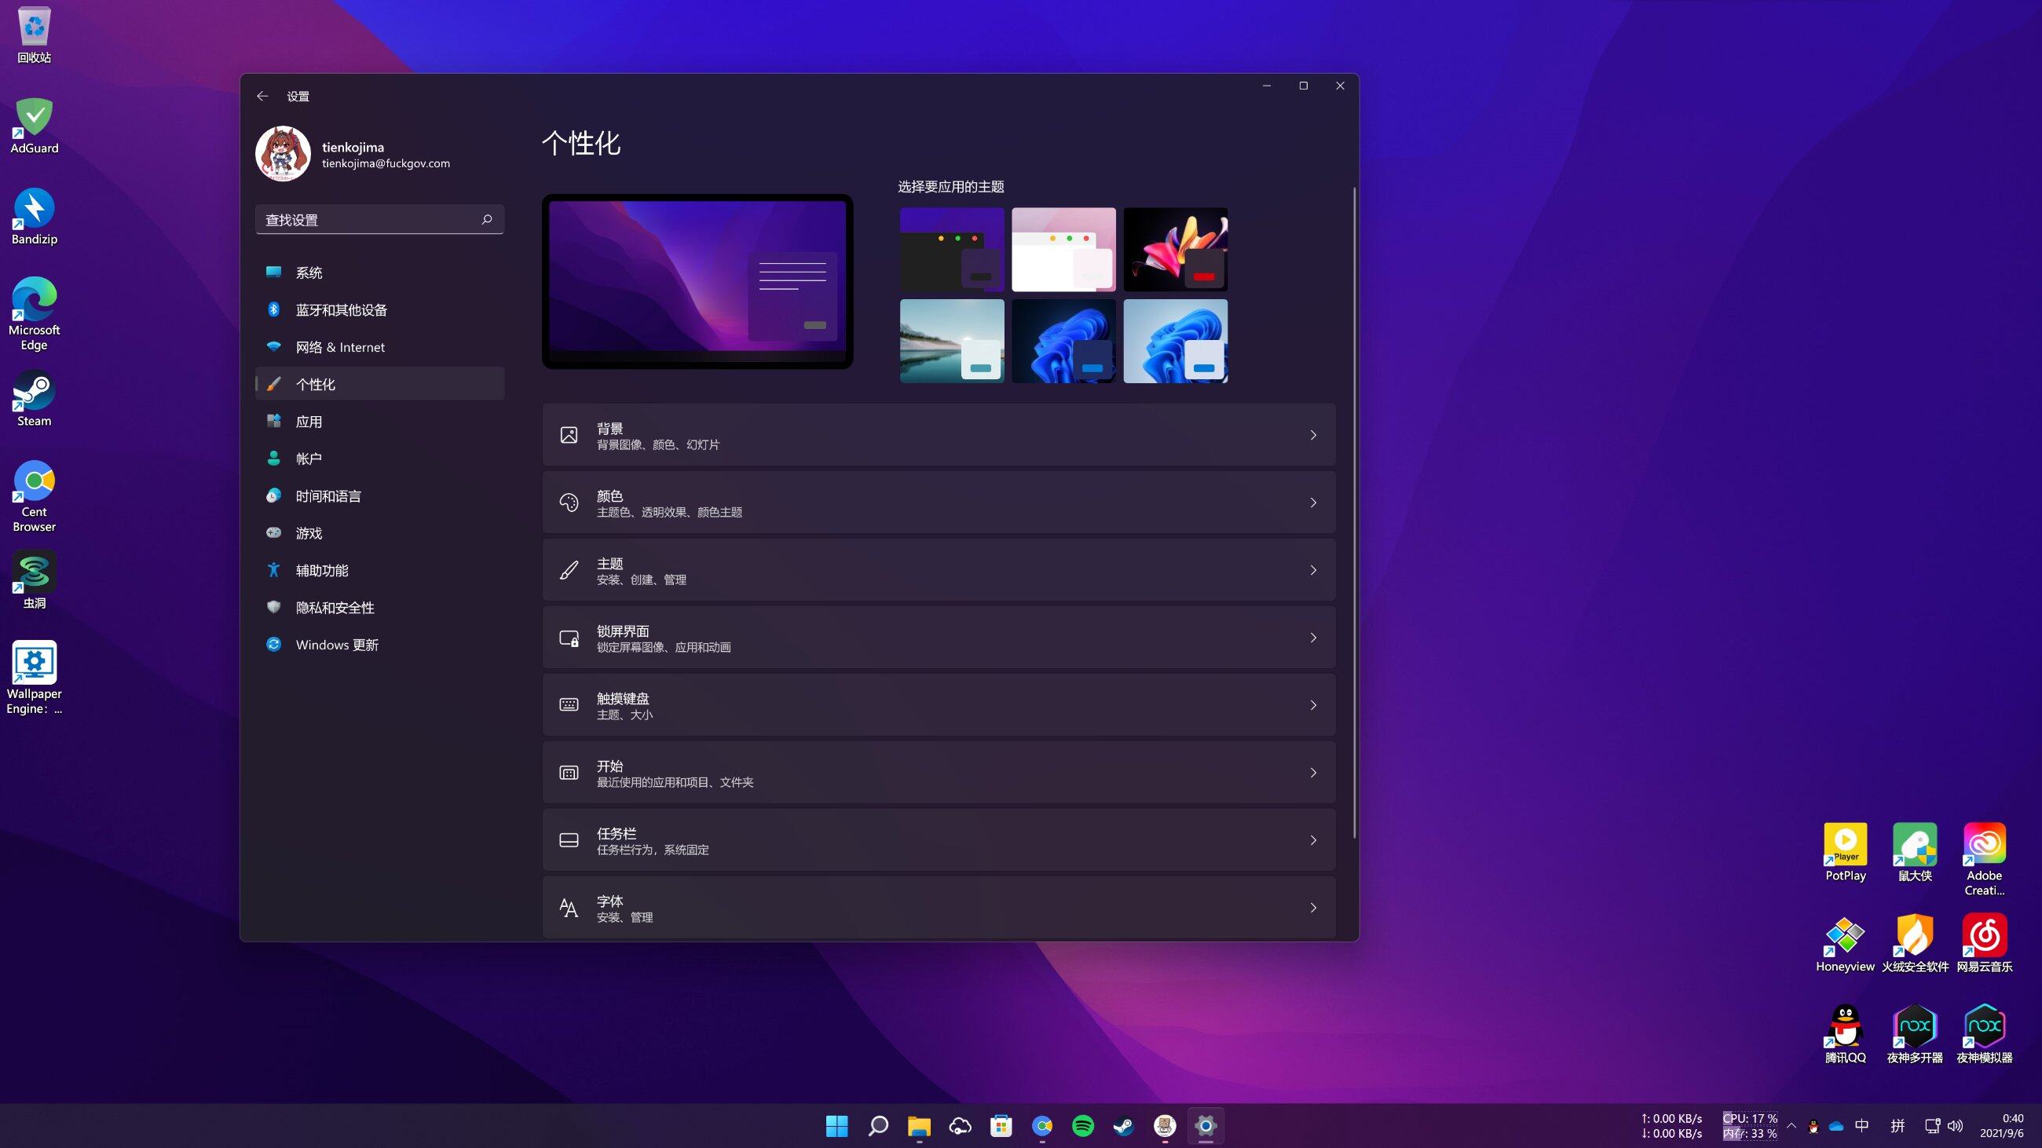Click the 应用 apps icon in the sidebar
This screenshot has height=1148, width=2042.
point(273,421)
